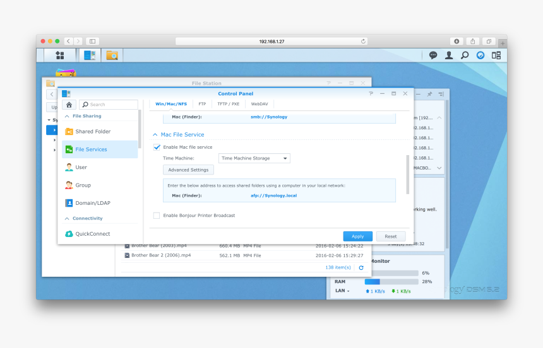The width and height of the screenshot is (543, 348).
Task: Show all Safari tabs icon
Action: (x=489, y=41)
